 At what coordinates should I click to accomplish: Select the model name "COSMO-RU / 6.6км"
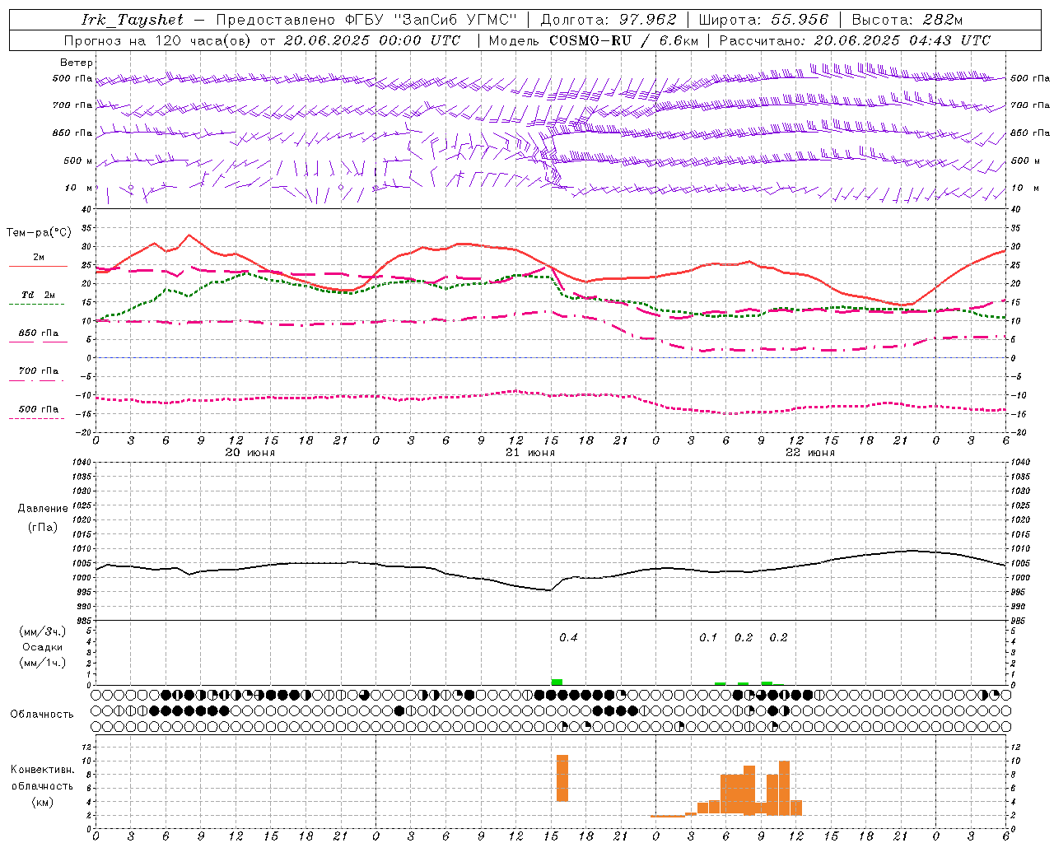pos(623,40)
